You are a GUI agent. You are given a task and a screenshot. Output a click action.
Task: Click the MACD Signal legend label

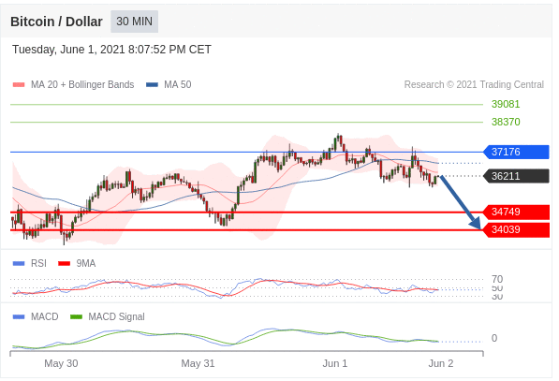[116, 316]
